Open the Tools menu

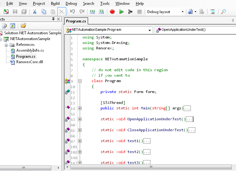tap(105, 4)
